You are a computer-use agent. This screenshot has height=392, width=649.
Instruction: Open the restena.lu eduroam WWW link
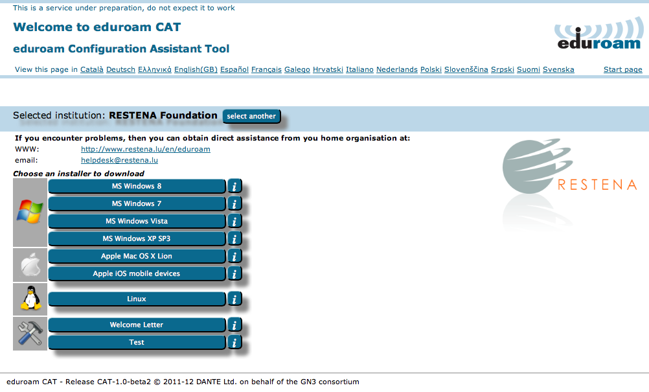click(145, 149)
